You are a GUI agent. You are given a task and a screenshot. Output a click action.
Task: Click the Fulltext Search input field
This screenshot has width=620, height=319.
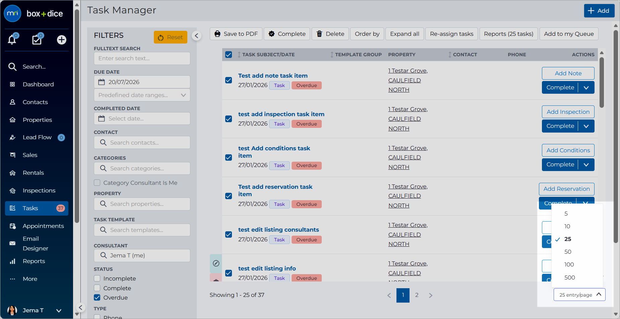[x=142, y=58]
